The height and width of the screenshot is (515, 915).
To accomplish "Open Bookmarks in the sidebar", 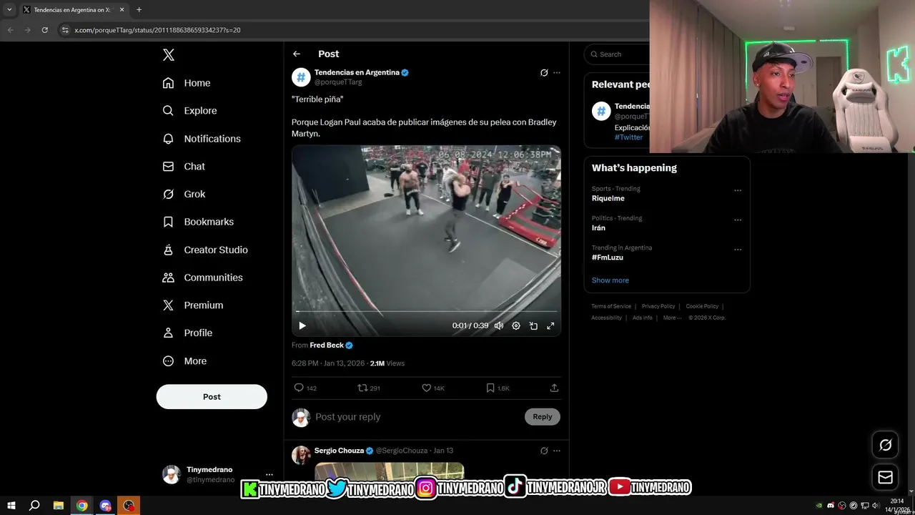I will (198, 222).
